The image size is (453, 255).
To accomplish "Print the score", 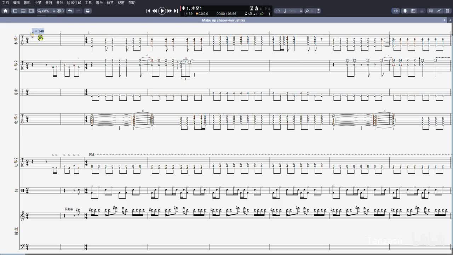I will (88, 11).
